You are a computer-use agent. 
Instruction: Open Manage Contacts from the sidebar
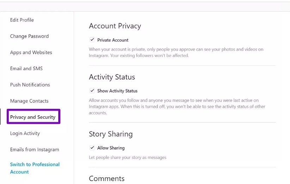tap(29, 101)
